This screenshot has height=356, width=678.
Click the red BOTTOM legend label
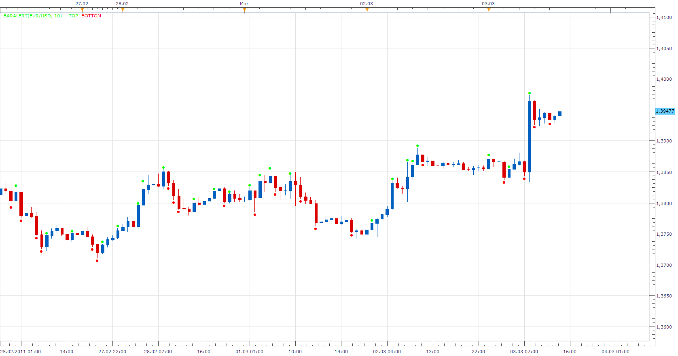tap(91, 16)
